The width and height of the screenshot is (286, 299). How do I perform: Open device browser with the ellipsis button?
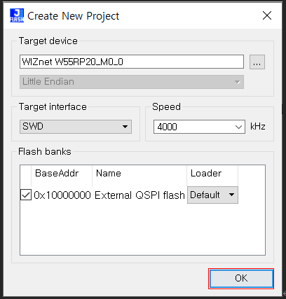point(257,62)
